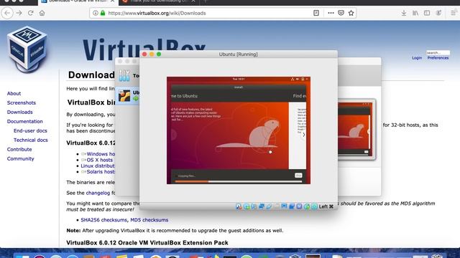
Task: Click the VirtualBox cube logo
Action: tap(27, 49)
